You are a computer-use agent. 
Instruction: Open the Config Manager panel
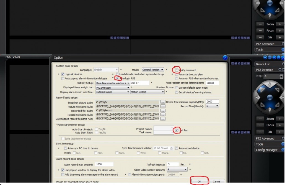(267, 150)
